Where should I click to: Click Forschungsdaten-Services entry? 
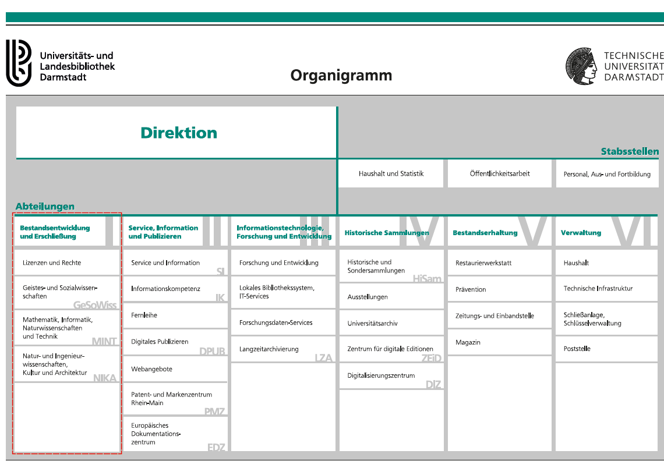point(283,322)
